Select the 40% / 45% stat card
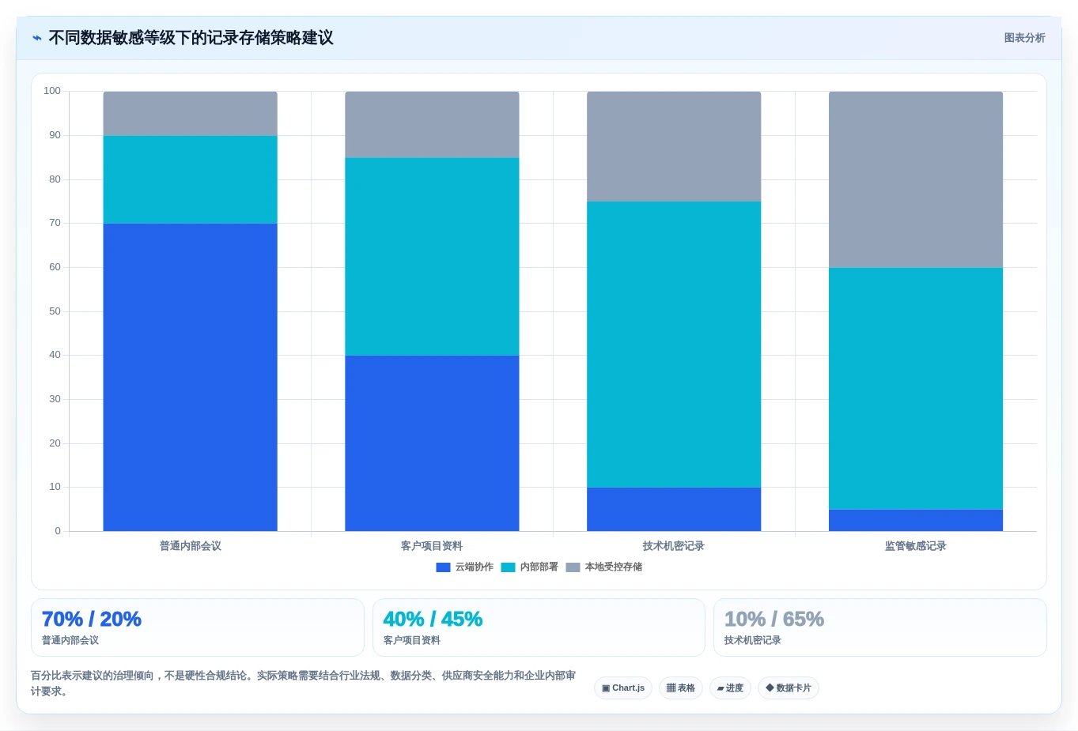The image size is (1078, 731). coord(539,627)
